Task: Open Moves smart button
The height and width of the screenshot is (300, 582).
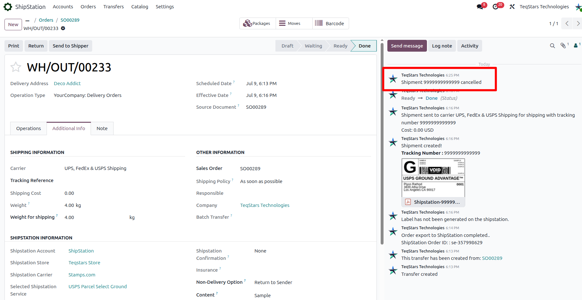Action: tap(294, 24)
